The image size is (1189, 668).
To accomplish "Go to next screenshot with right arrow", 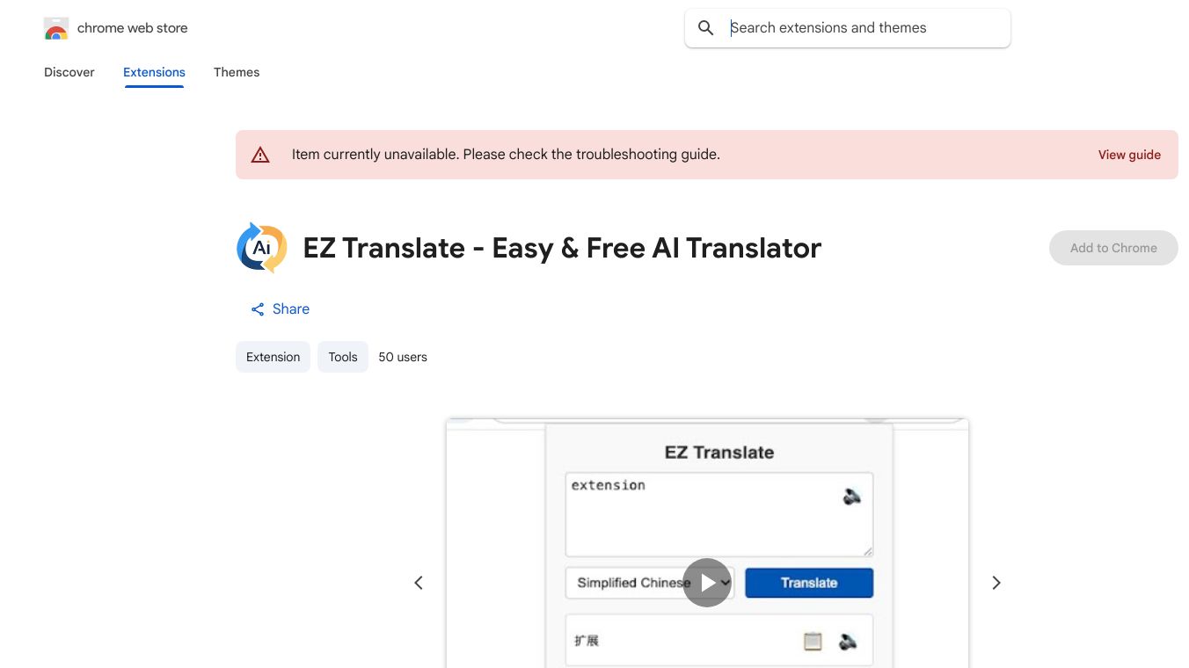I will point(996,583).
